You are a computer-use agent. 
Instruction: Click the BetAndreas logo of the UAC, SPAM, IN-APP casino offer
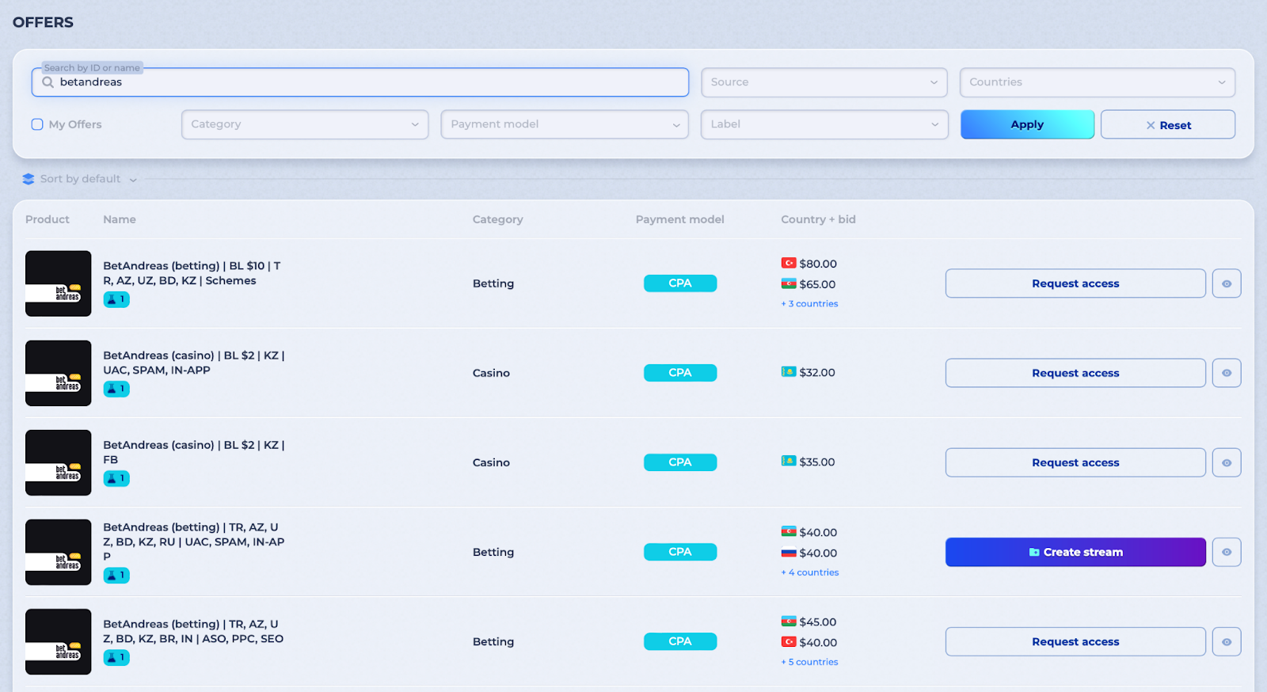pyautogui.click(x=59, y=373)
